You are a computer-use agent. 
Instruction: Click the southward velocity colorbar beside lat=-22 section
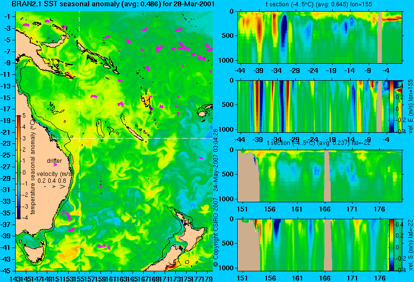point(391,245)
